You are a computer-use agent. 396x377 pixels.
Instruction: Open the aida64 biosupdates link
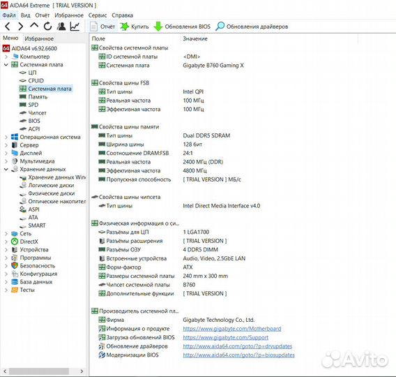238,355
